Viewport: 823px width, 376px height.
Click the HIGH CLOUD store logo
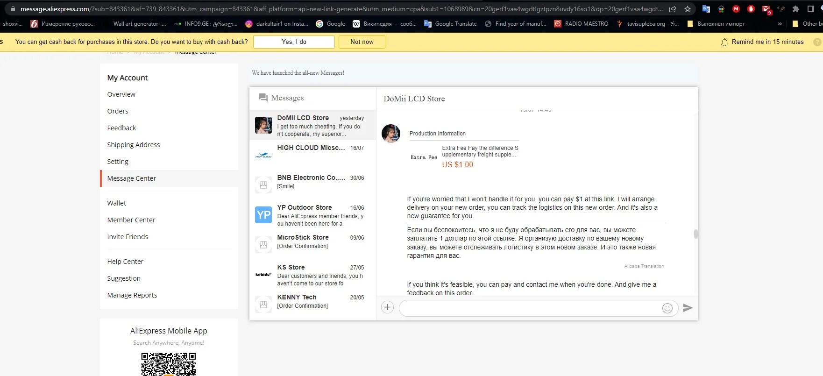point(263,155)
